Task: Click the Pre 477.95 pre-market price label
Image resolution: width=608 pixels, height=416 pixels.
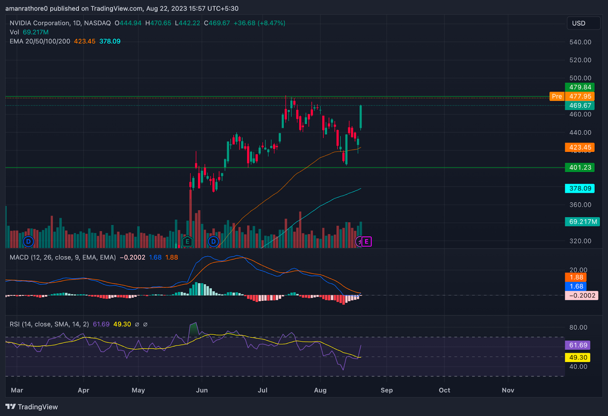Action: point(572,96)
